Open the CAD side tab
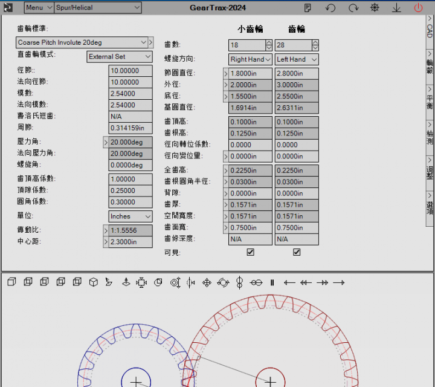435x387 pixels. pyautogui.click(x=430, y=27)
